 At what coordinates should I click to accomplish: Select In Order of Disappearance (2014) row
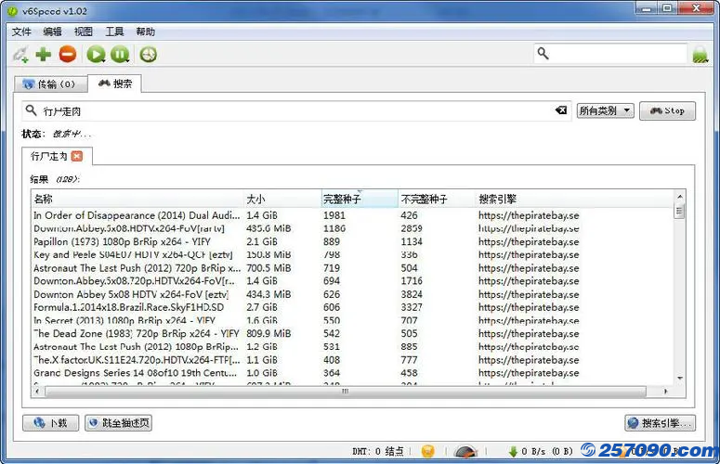(x=352, y=215)
